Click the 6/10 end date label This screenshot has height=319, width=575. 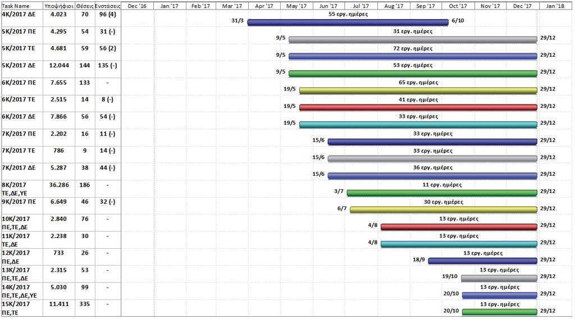coord(458,21)
